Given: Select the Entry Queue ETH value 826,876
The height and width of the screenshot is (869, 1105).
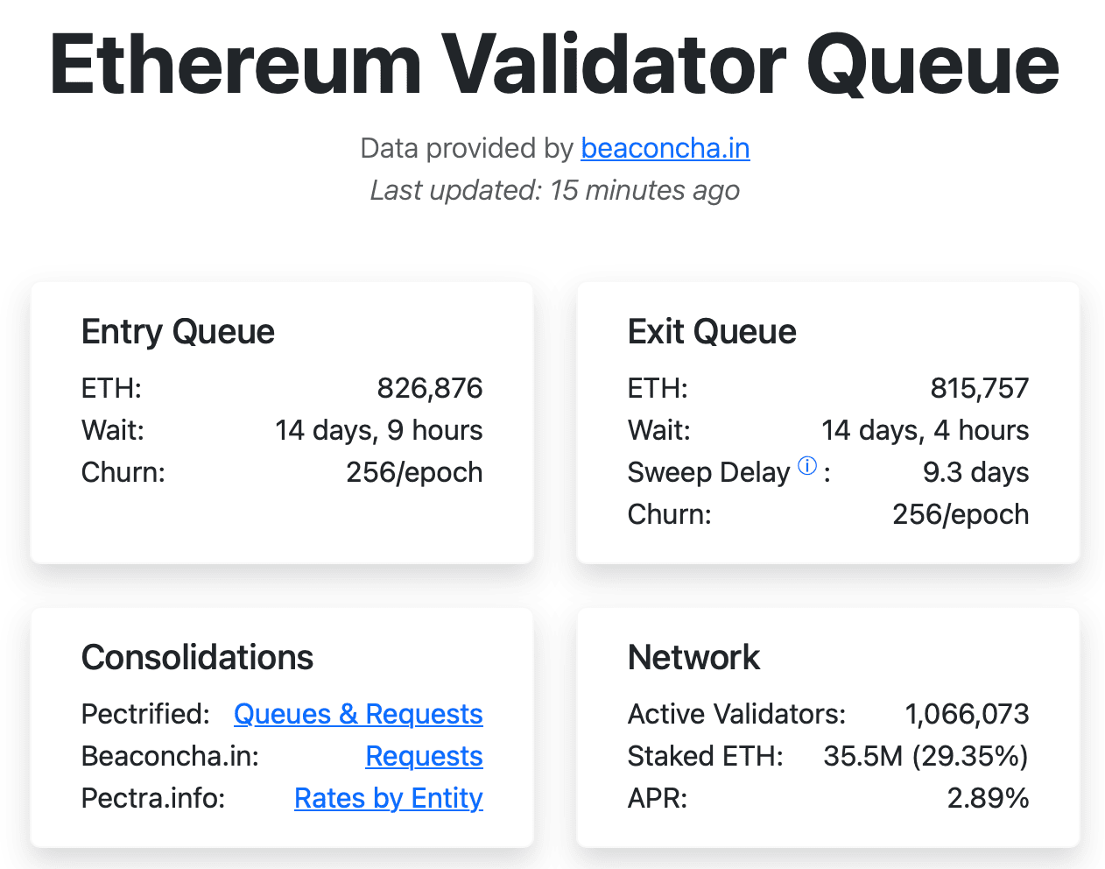Looking at the screenshot, I should click(428, 388).
